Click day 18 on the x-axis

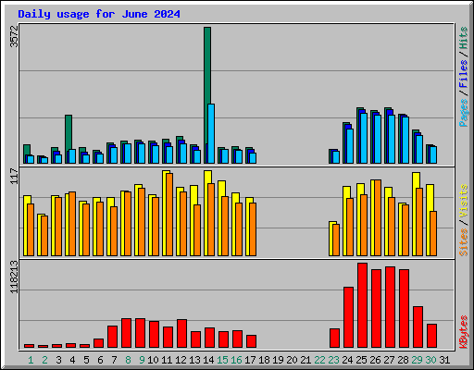click(x=264, y=360)
